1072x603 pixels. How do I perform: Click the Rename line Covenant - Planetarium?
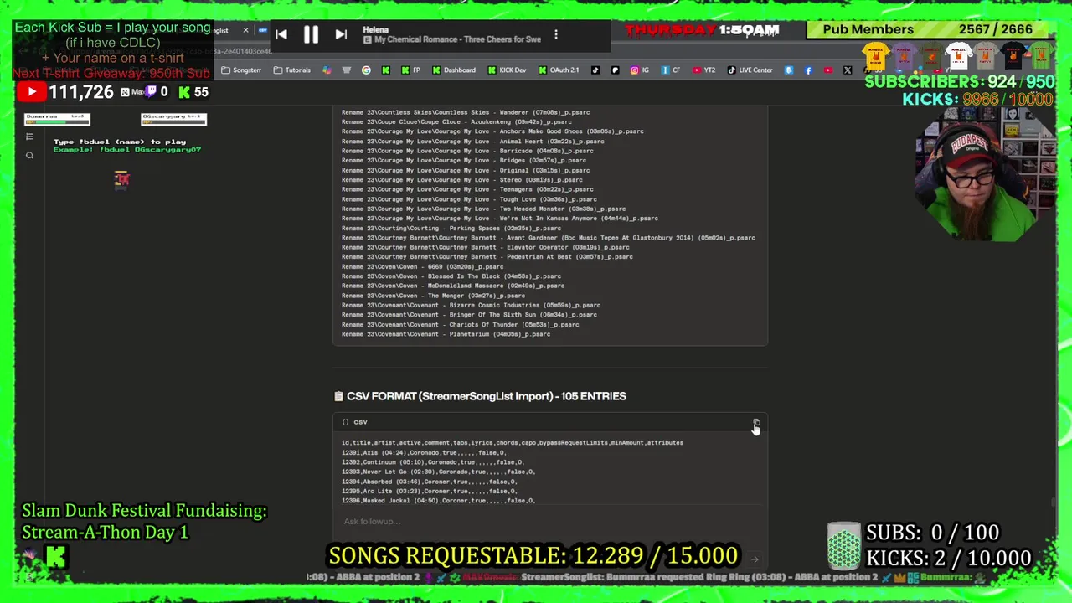[446, 334]
